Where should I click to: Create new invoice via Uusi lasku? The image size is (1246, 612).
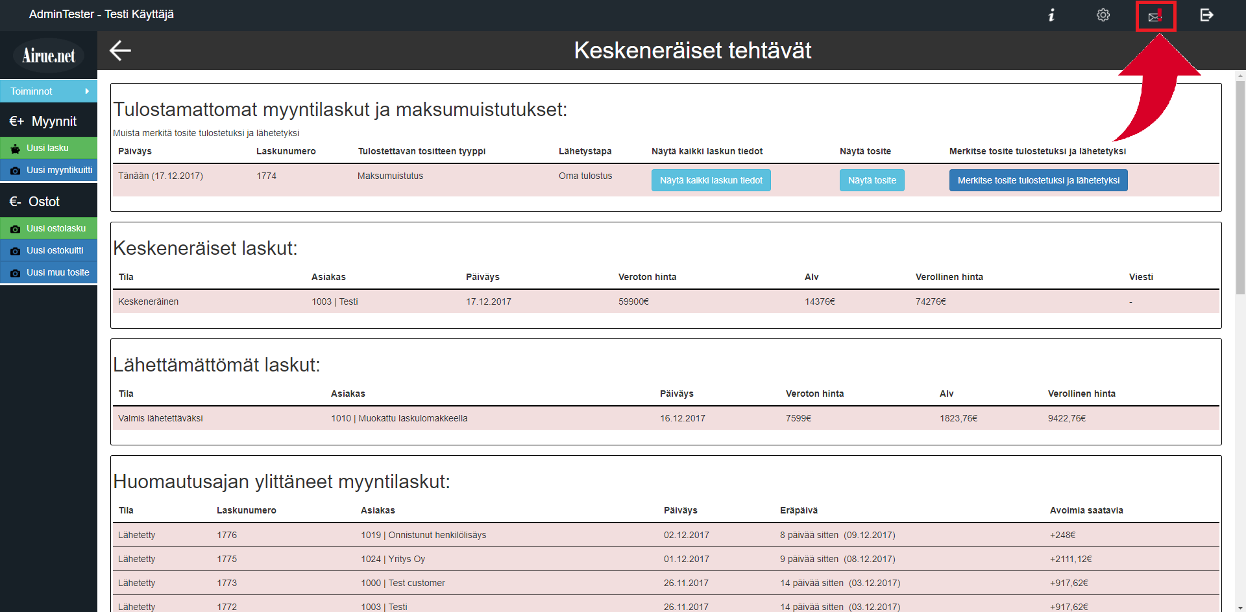49,148
